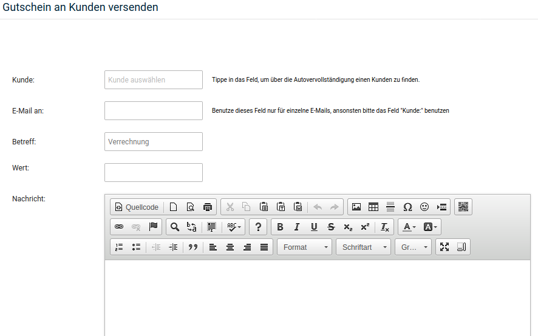Toggle Italic formatting
This screenshot has height=336, width=538.
click(x=297, y=227)
